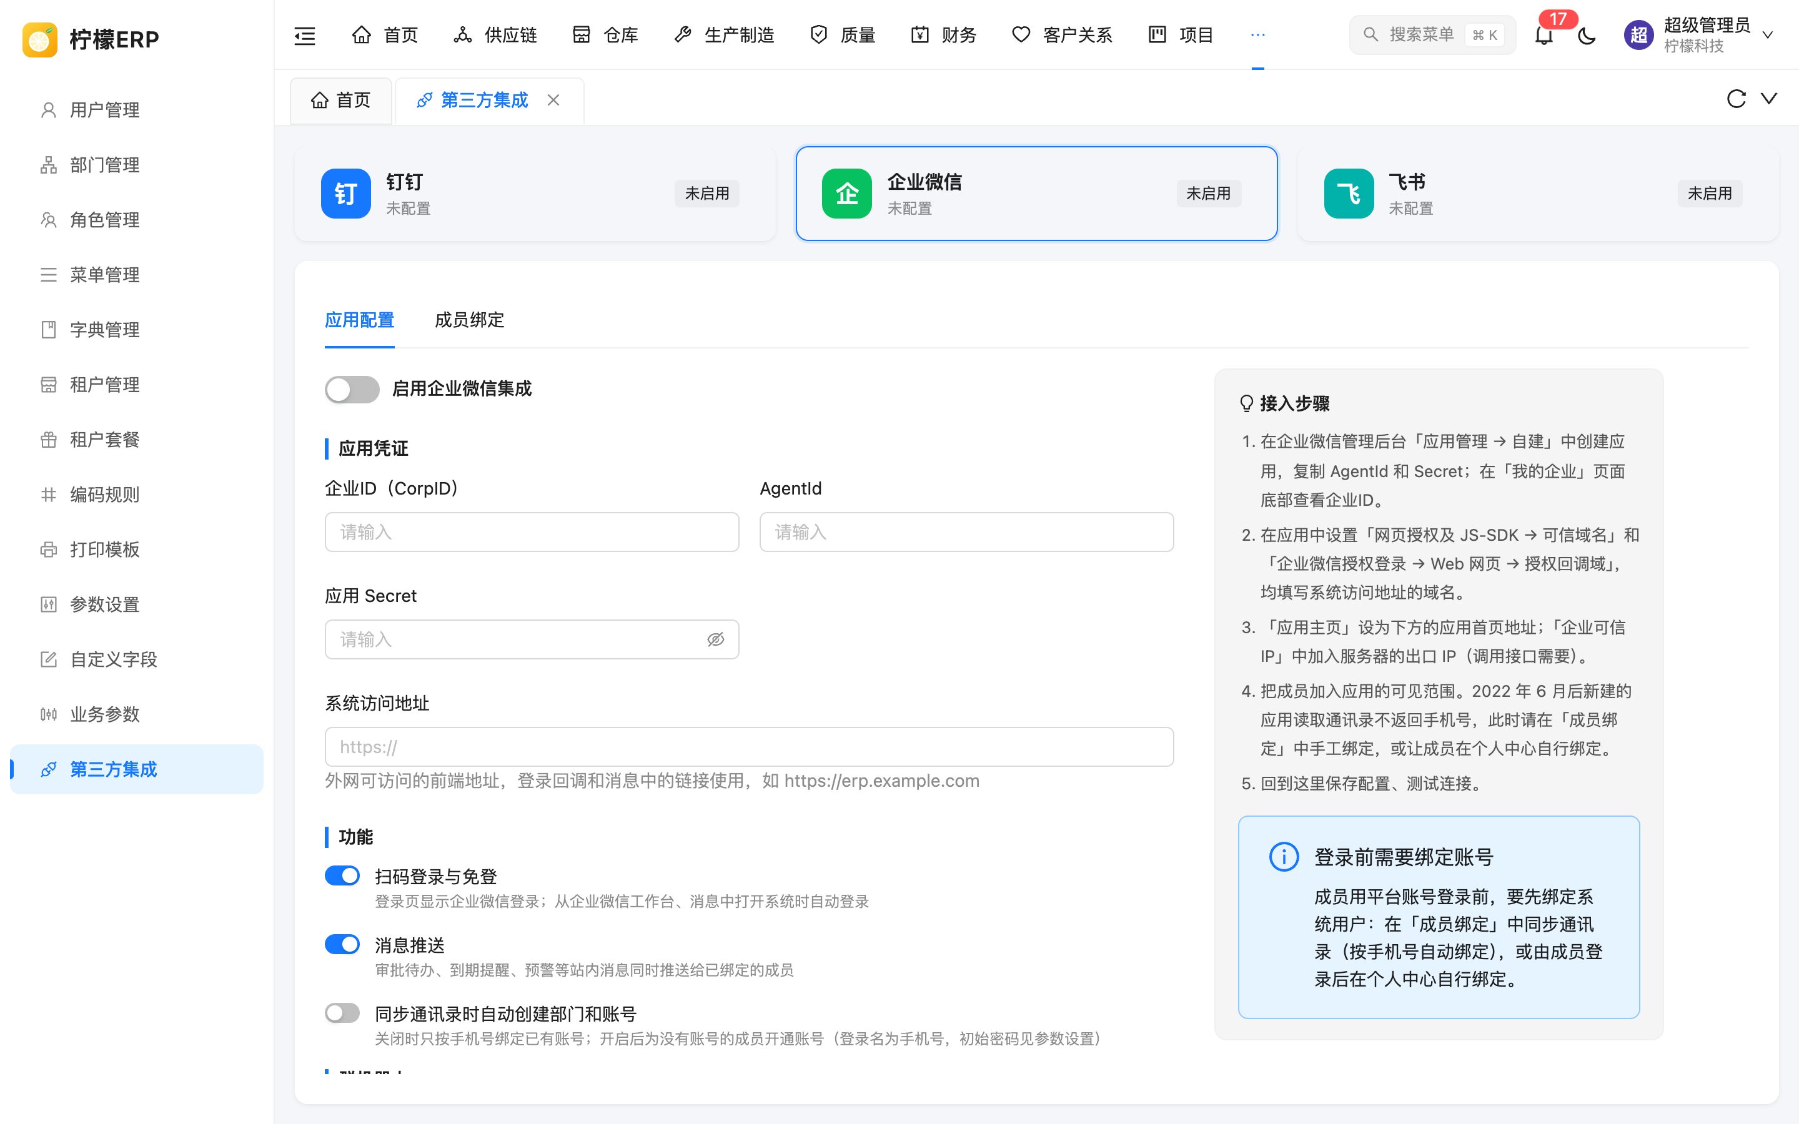Click the 超 user avatar

tap(1638, 35)
